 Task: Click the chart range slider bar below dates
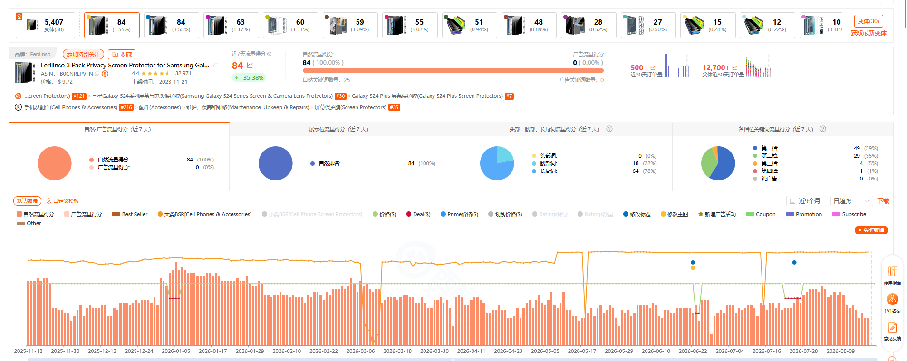tap(452, 359)
